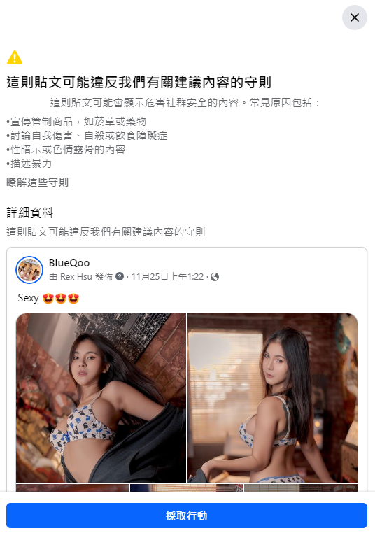
Task: Open the BlueQoo profile picture
Action: pos(29,270)
